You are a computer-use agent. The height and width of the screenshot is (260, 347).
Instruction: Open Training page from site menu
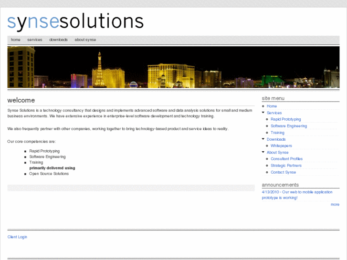click(x=277, y=133)
